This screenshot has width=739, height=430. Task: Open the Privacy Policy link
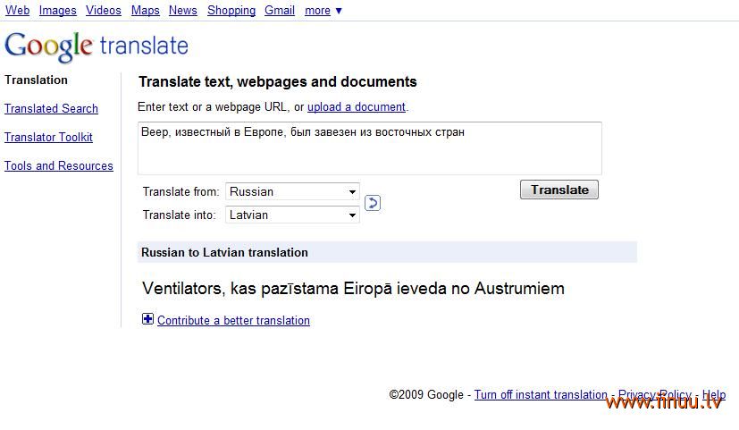coord(655,394)
